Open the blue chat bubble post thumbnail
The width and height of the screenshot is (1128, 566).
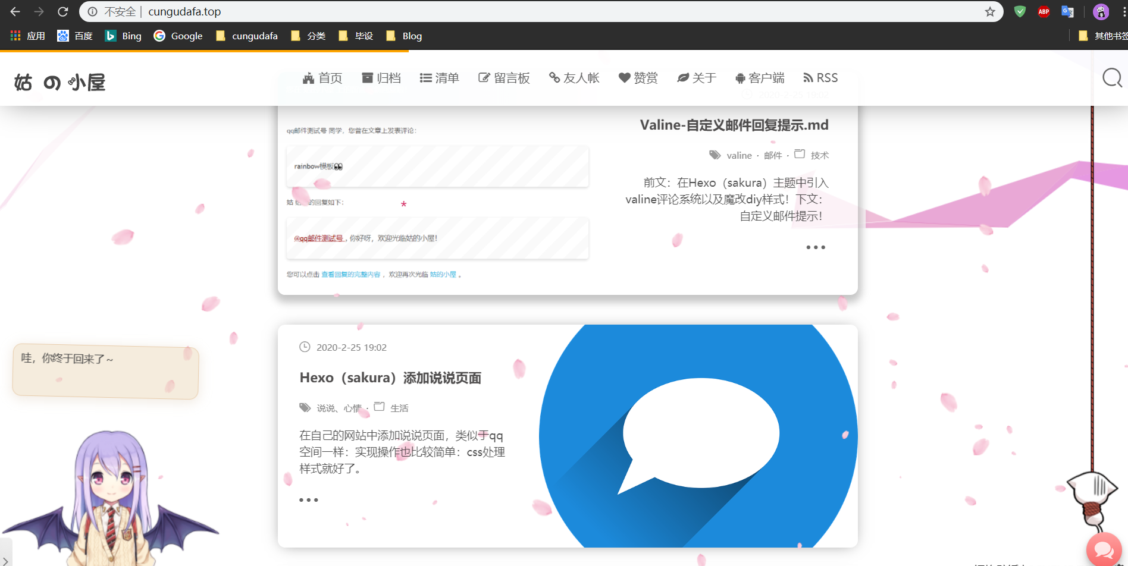pos(698,436)
